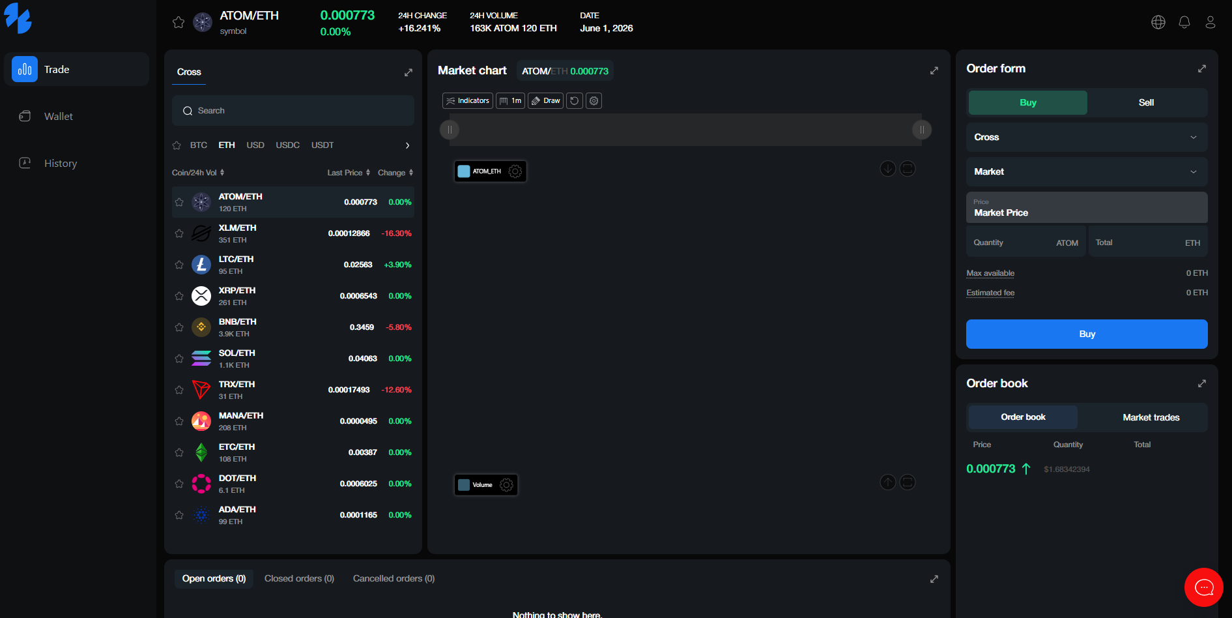Sort by Change column
The height and width of the screenshot is (618, 1232).
click(x=395, y=173)
